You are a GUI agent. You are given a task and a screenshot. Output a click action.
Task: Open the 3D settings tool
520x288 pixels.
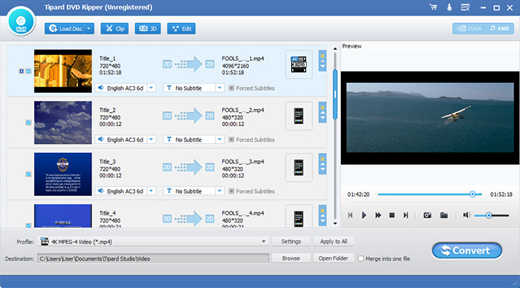click(x=148, y=29)
